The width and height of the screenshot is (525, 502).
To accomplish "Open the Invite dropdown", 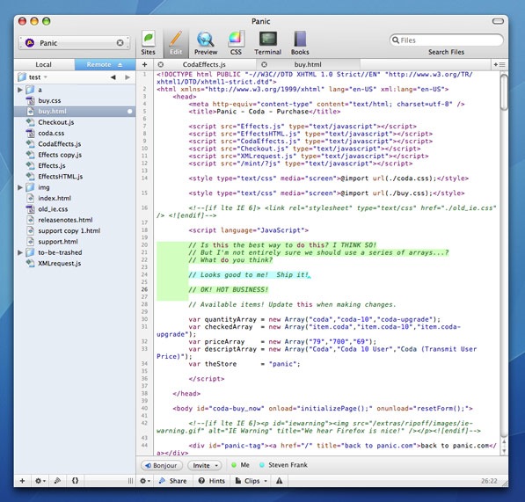I will (x=205, y=465).
